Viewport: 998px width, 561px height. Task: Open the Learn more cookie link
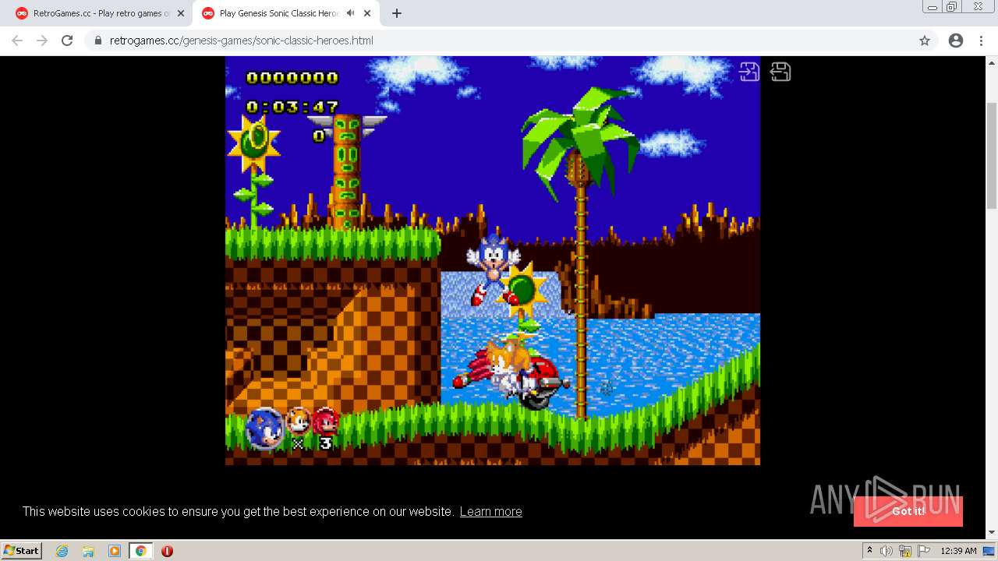coord(490,511)
